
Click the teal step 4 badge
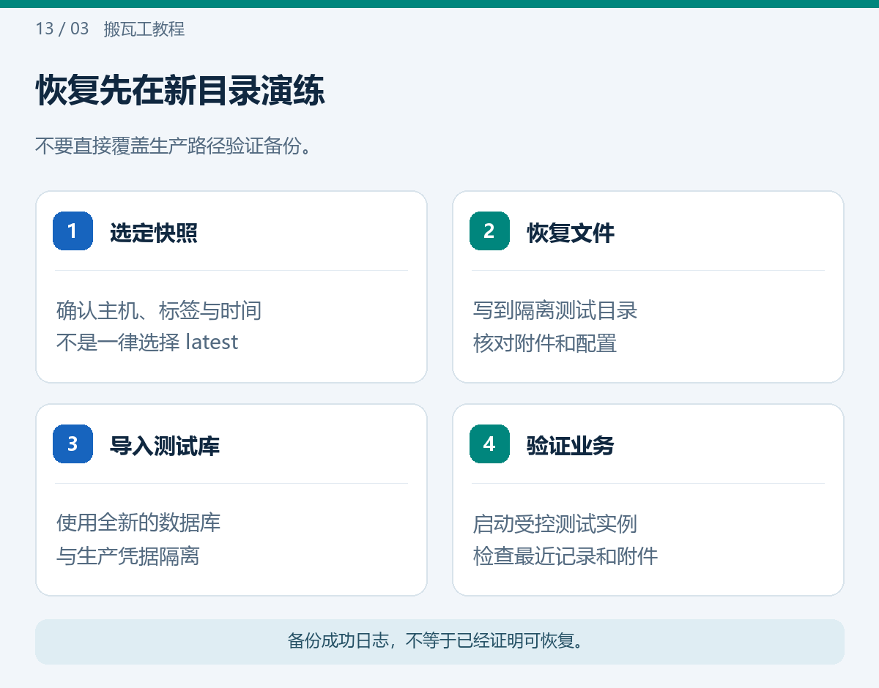click(x=489, y=444)
